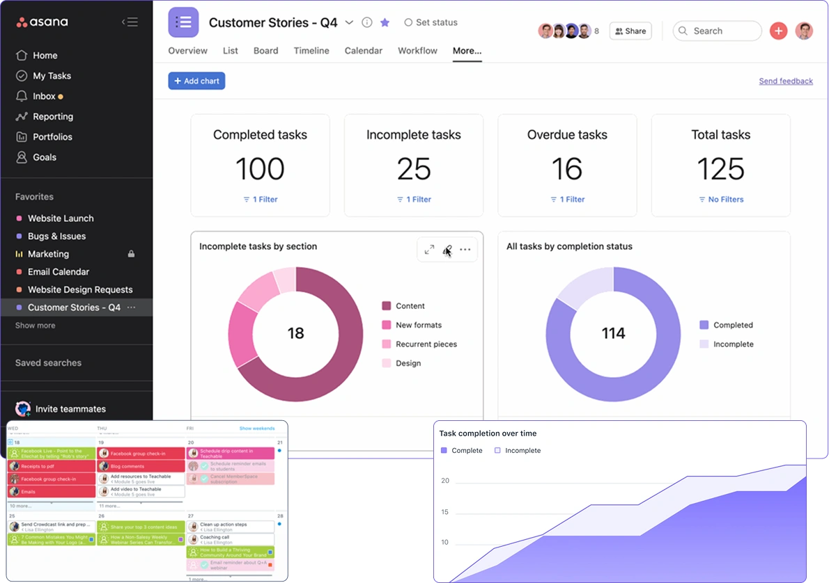
Task: Open the 1 Filter on Completed tasks
Action: tap(260, 199)
